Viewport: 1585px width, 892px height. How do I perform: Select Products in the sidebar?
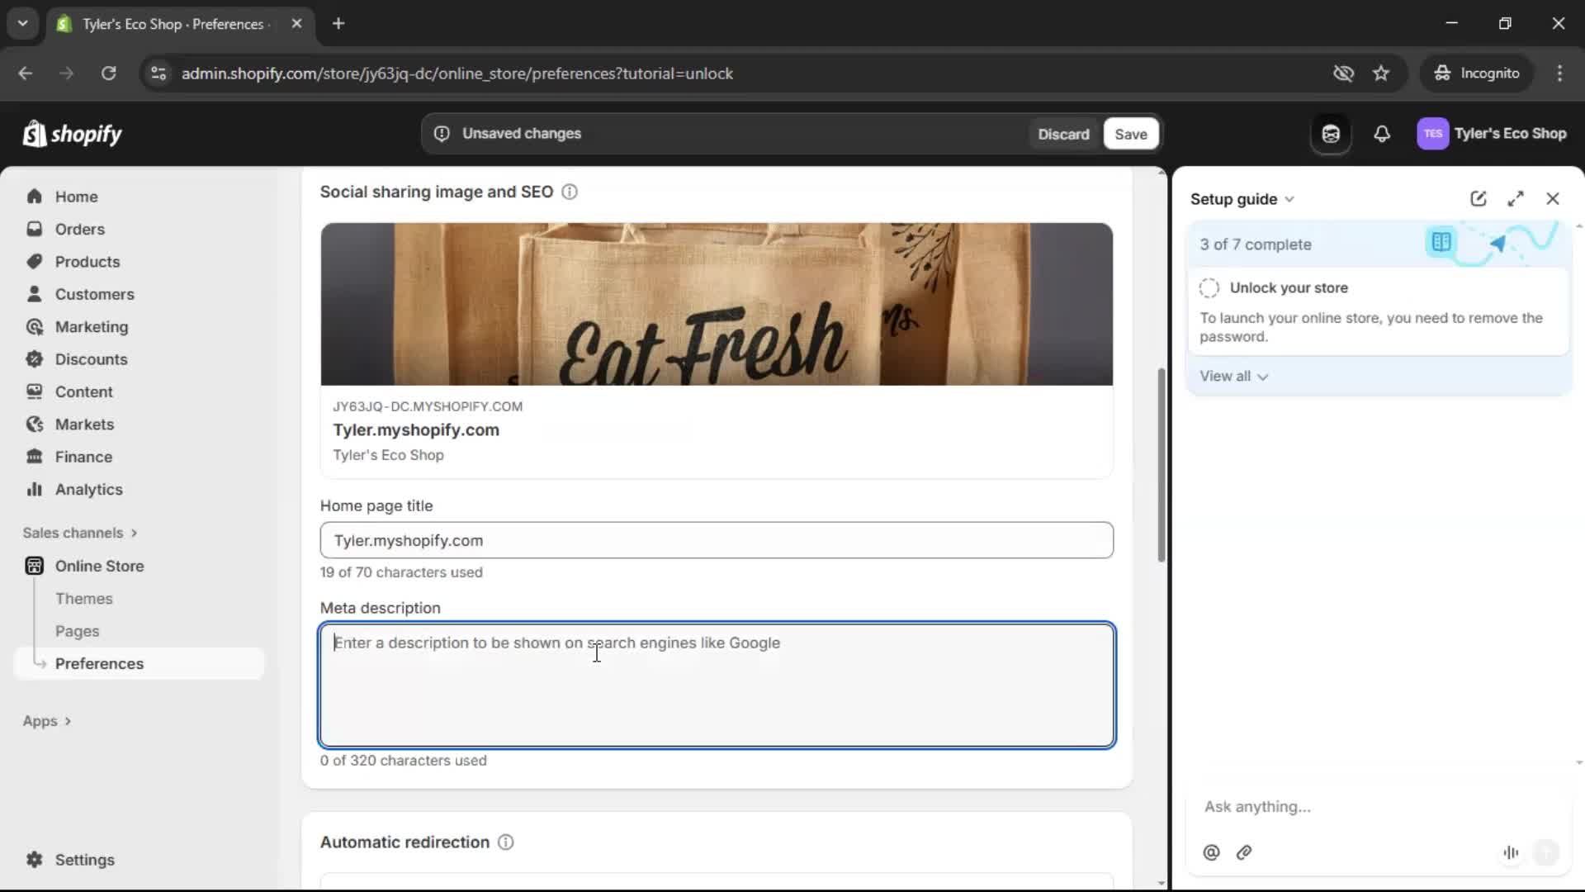pos(88,261)
